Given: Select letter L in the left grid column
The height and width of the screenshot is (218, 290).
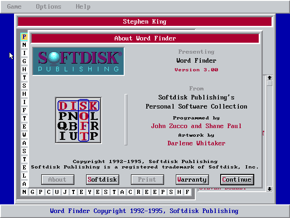Looking at the screenshot, I should pos(24,176).
